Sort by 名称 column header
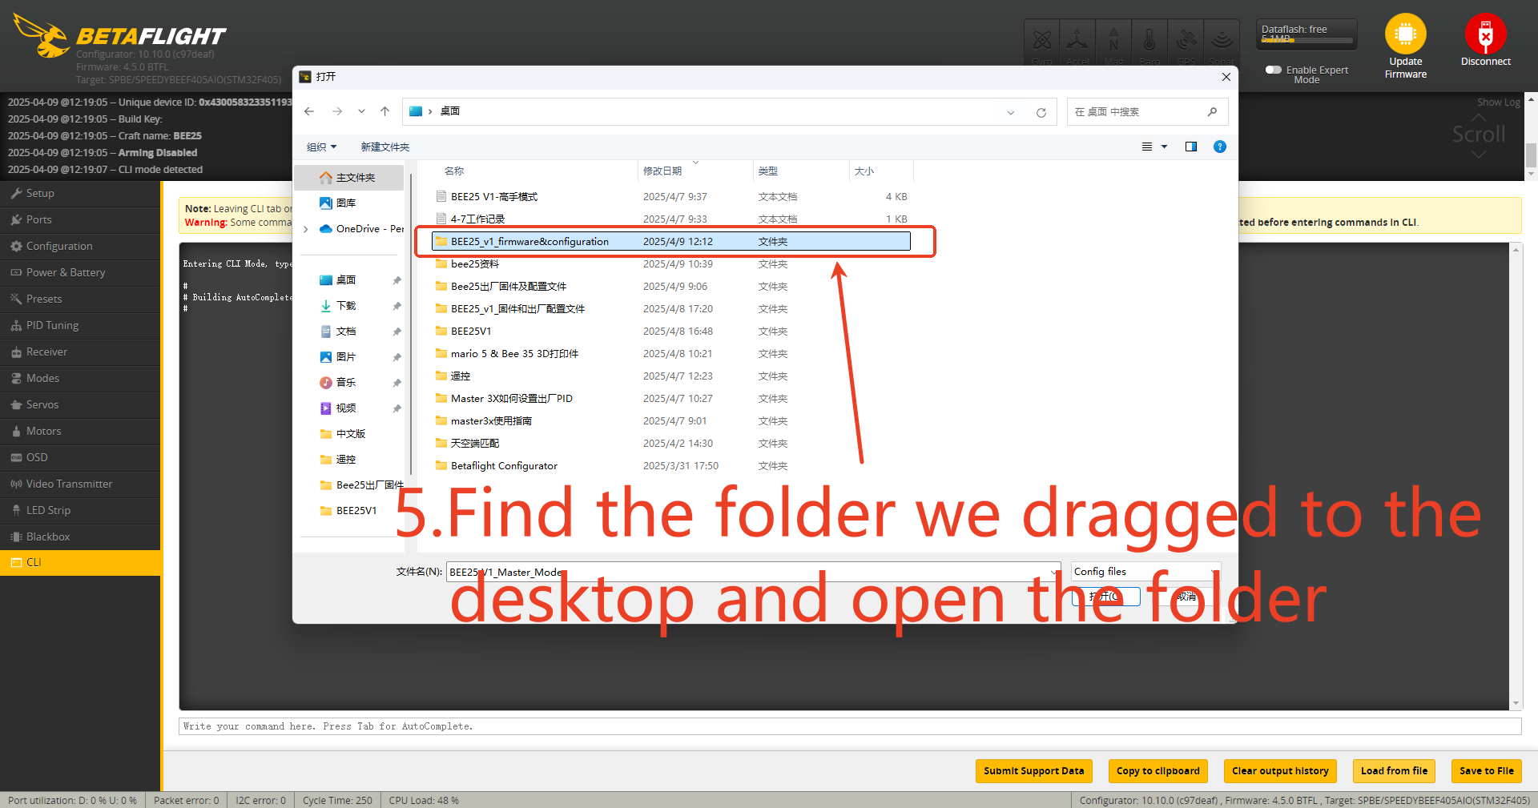1538x808 pixels. click(x=454, y=171)
